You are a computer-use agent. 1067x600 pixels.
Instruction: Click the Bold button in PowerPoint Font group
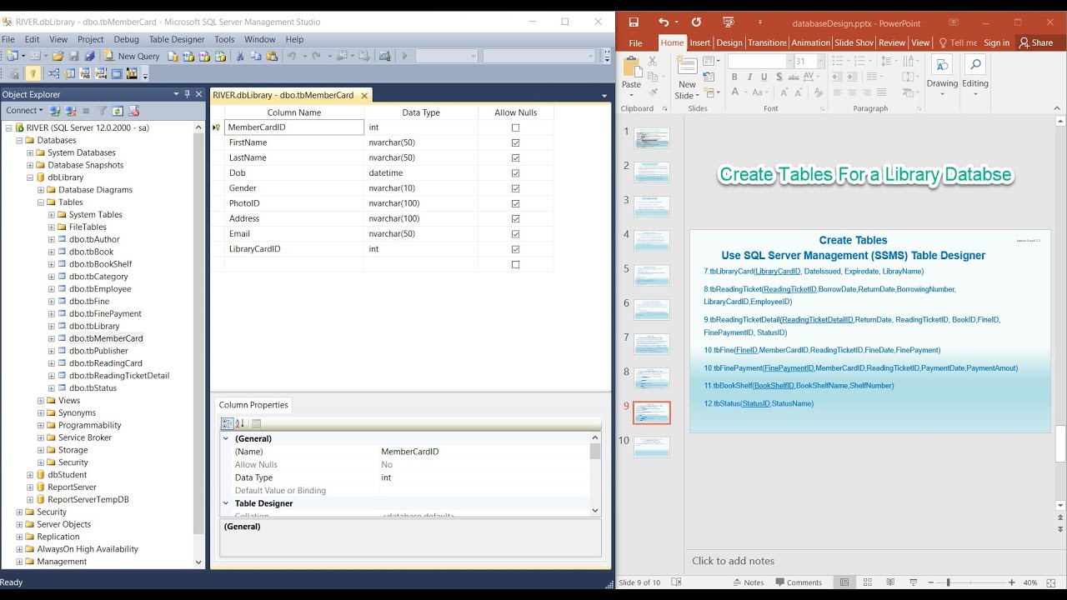pos(734,77)
